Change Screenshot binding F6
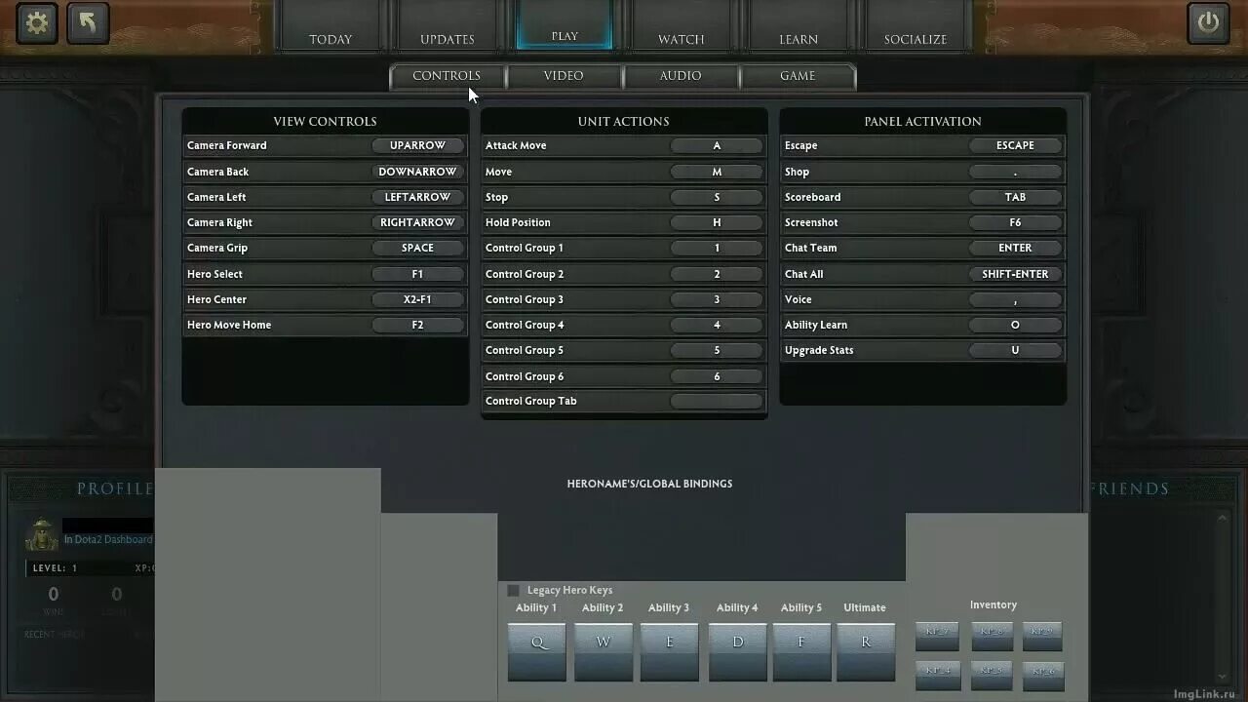This screenshot has width=1248, height=702. [1015, 222]
